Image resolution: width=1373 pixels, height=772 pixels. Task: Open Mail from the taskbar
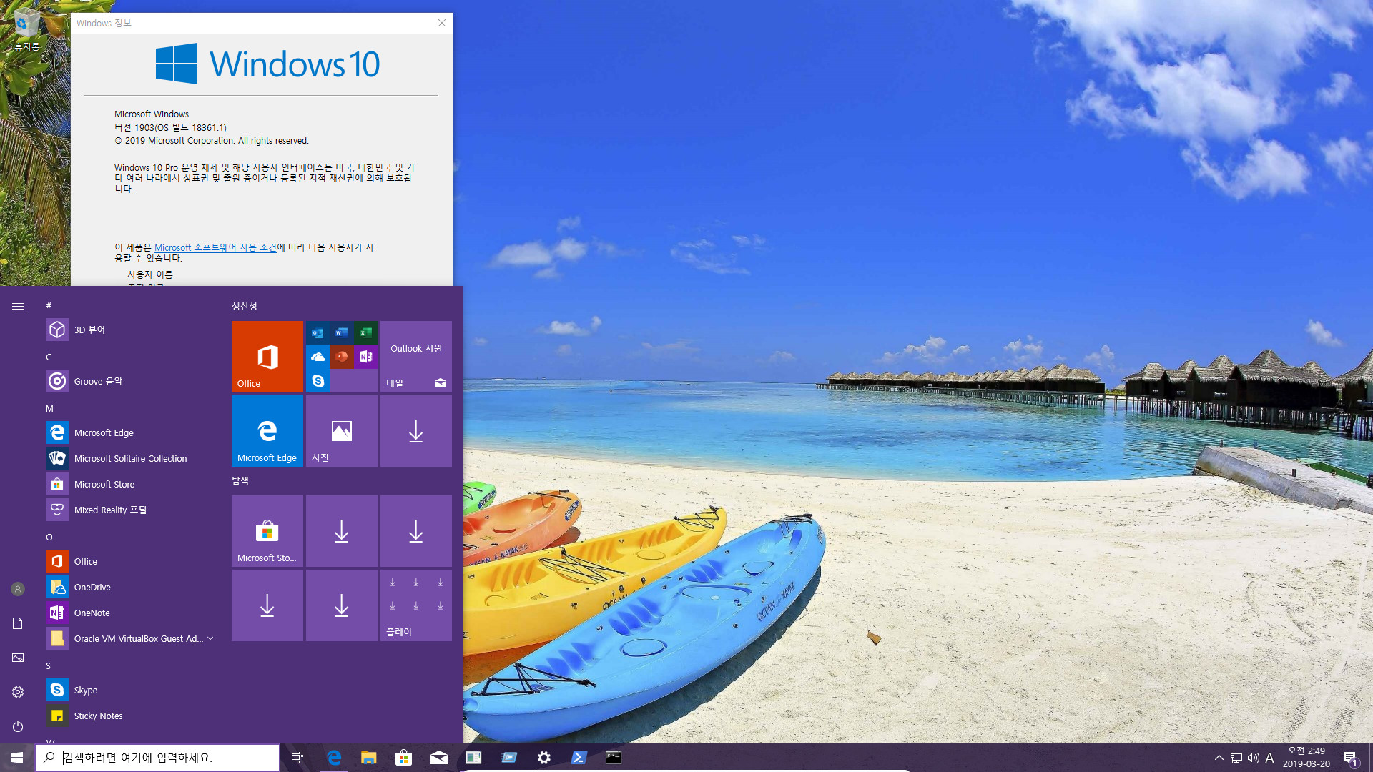click(x=439, y=758)
